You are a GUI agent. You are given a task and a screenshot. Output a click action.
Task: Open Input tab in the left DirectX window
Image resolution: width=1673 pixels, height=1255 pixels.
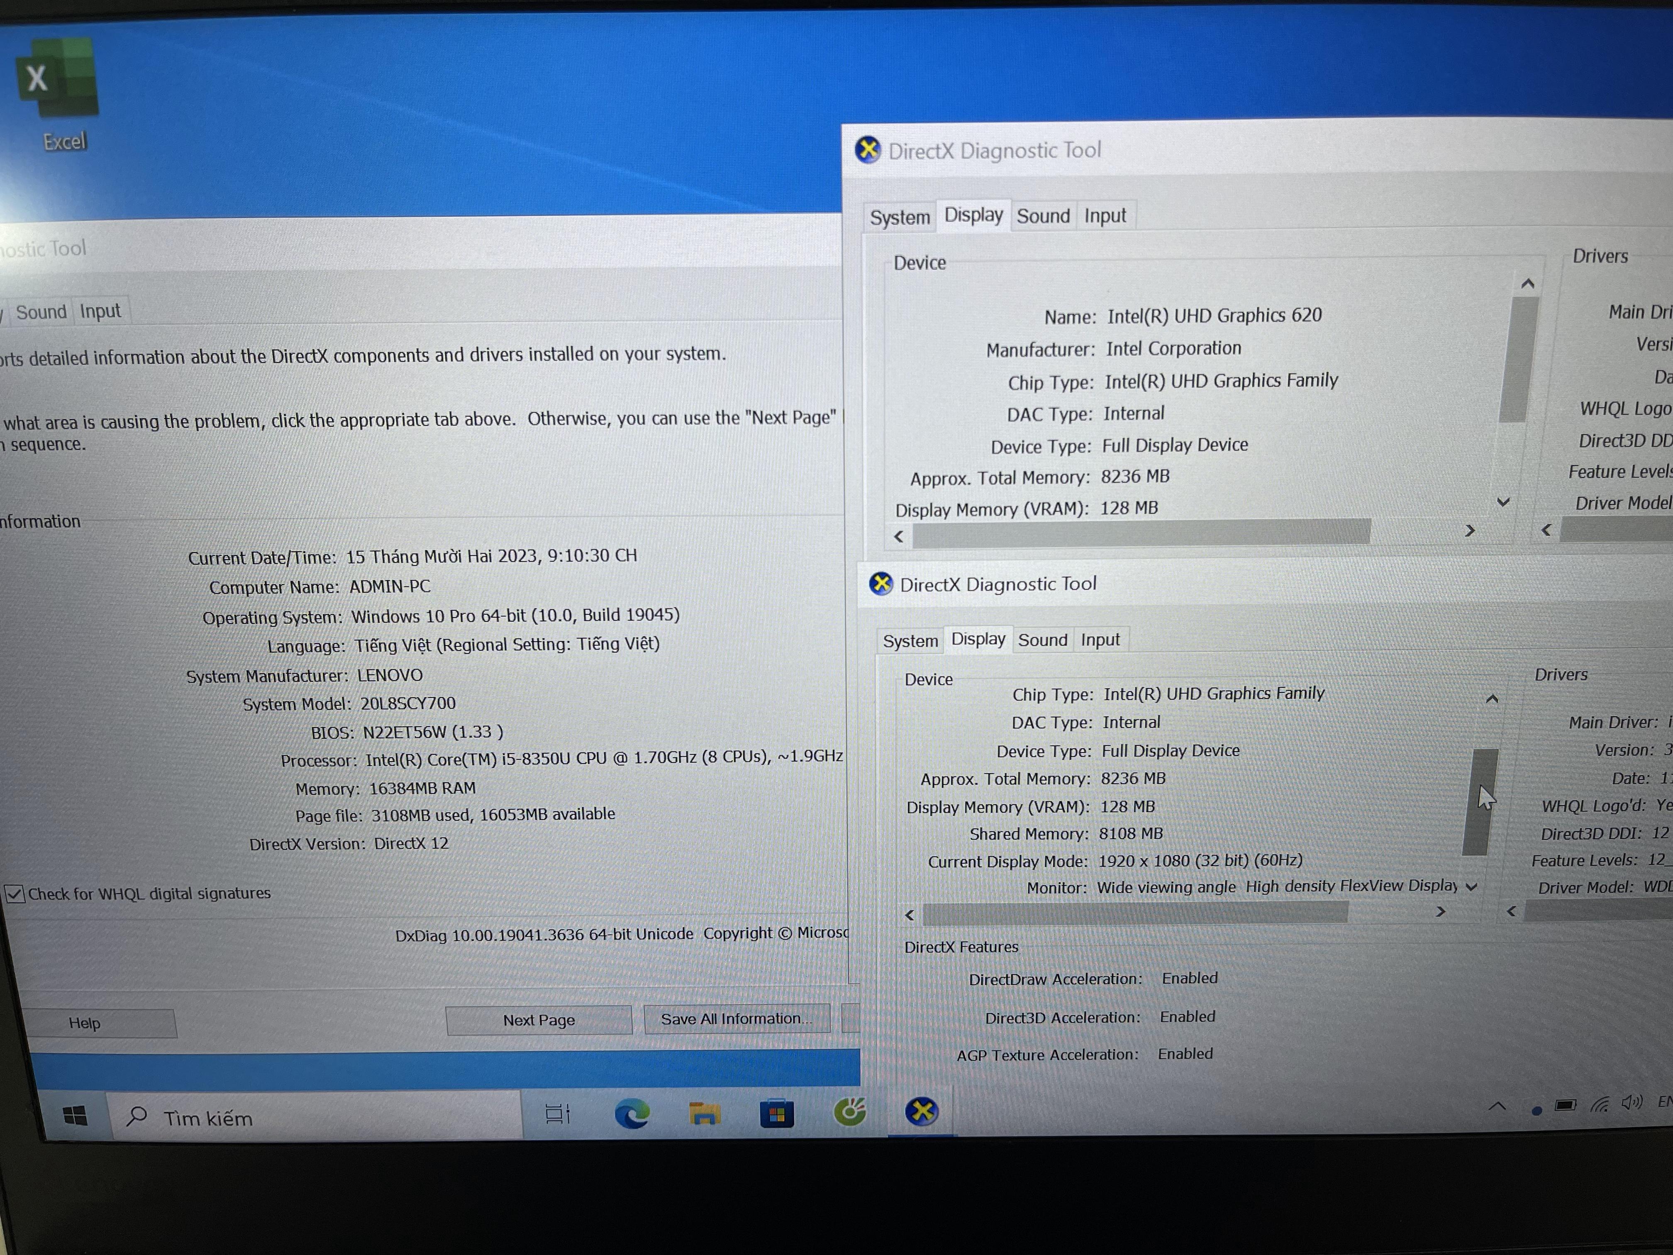100,311
